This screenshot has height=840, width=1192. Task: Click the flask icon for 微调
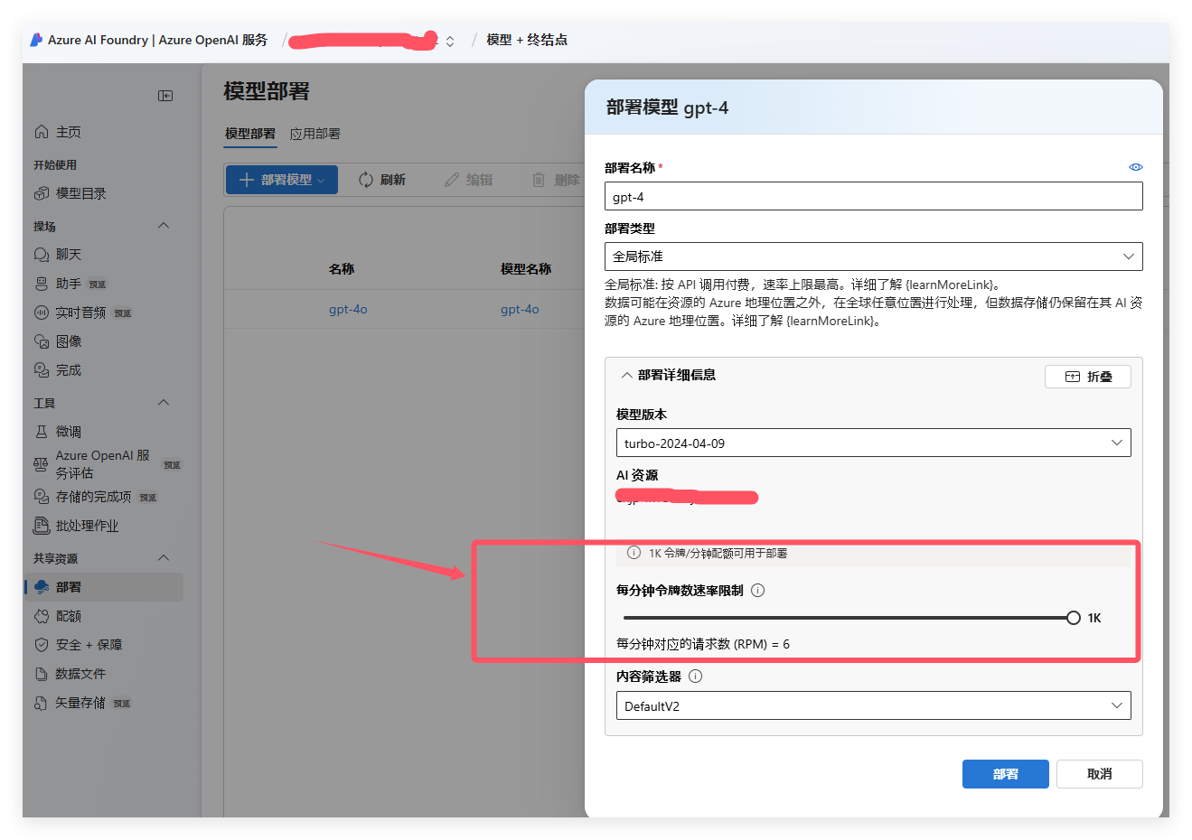point(42,432)
